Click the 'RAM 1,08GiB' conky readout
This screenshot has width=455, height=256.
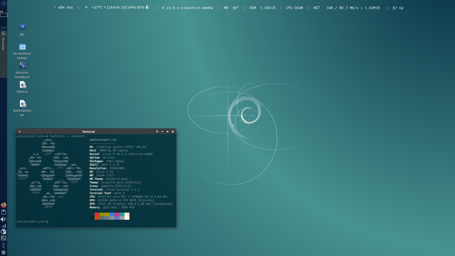262,7
